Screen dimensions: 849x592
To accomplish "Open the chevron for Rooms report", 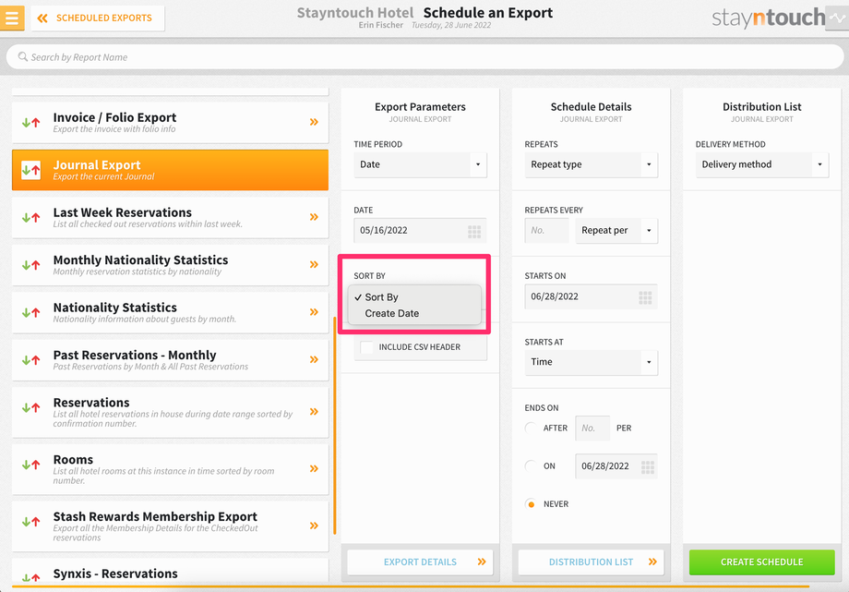I will [x=314, y=468].
